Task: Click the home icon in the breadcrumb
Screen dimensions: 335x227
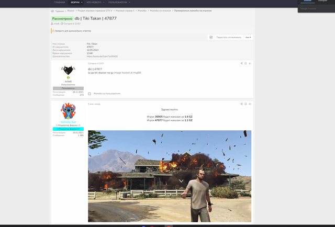Action: click(52, 11)
